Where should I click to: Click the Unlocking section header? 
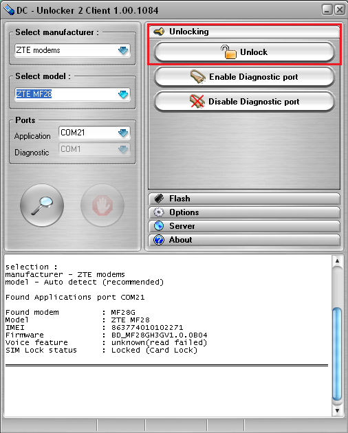[x=244, y=32]
